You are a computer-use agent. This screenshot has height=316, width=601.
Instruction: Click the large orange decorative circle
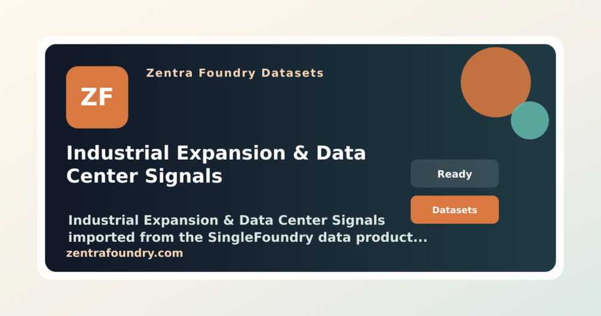(495, 82)
